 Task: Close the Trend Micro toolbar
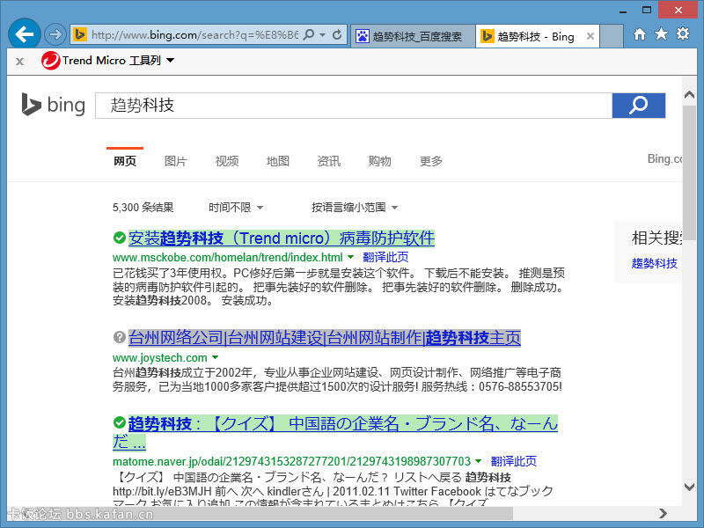pyautogui.click(x=19, y=62)
